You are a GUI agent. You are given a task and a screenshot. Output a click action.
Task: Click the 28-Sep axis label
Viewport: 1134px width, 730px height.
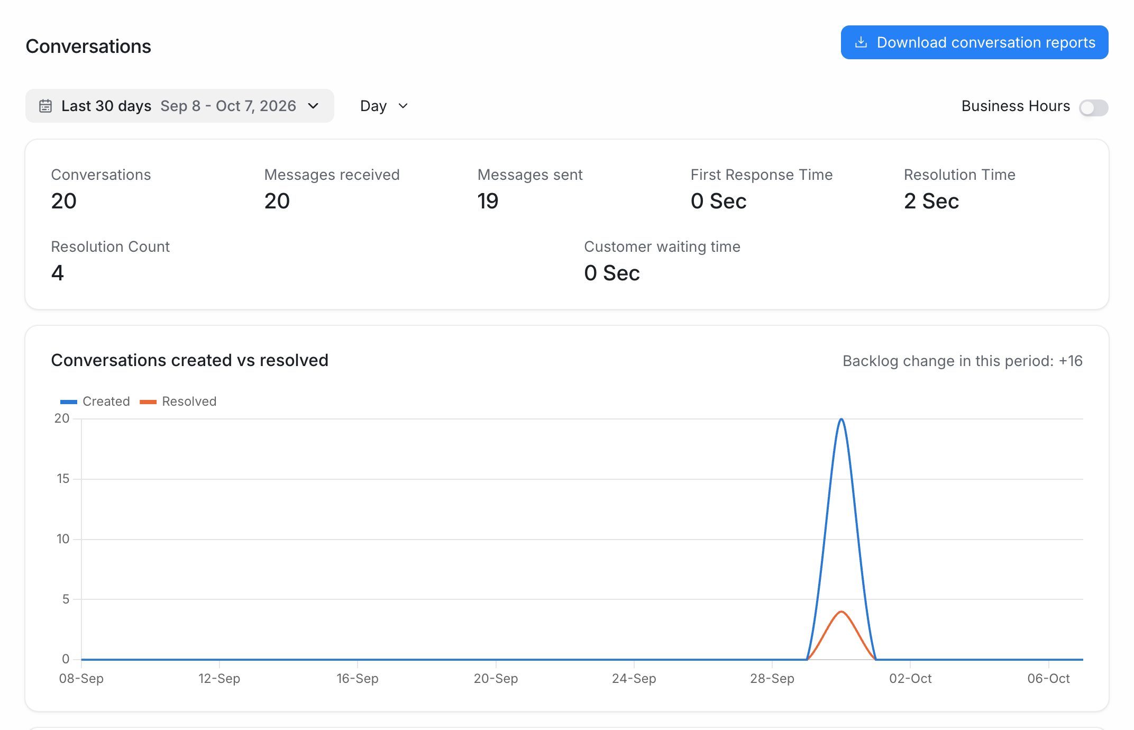(x=772, y=678)
